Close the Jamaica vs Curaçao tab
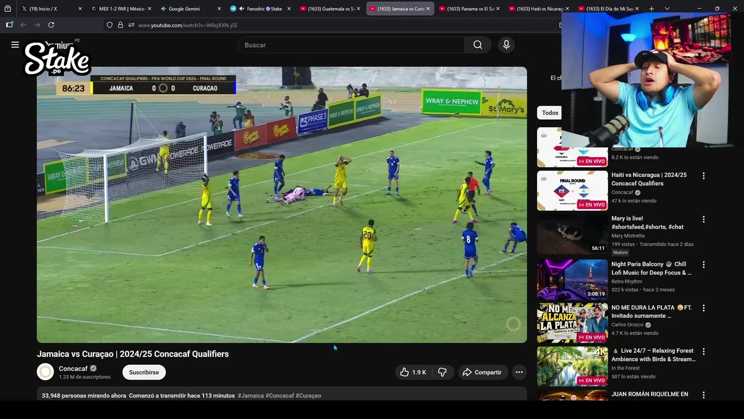Image resolution: width=744 pixels, height=419 pixels. [x=428, y=9]
